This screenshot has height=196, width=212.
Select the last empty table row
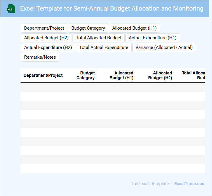pyautogui.click(x=112, y=169)
